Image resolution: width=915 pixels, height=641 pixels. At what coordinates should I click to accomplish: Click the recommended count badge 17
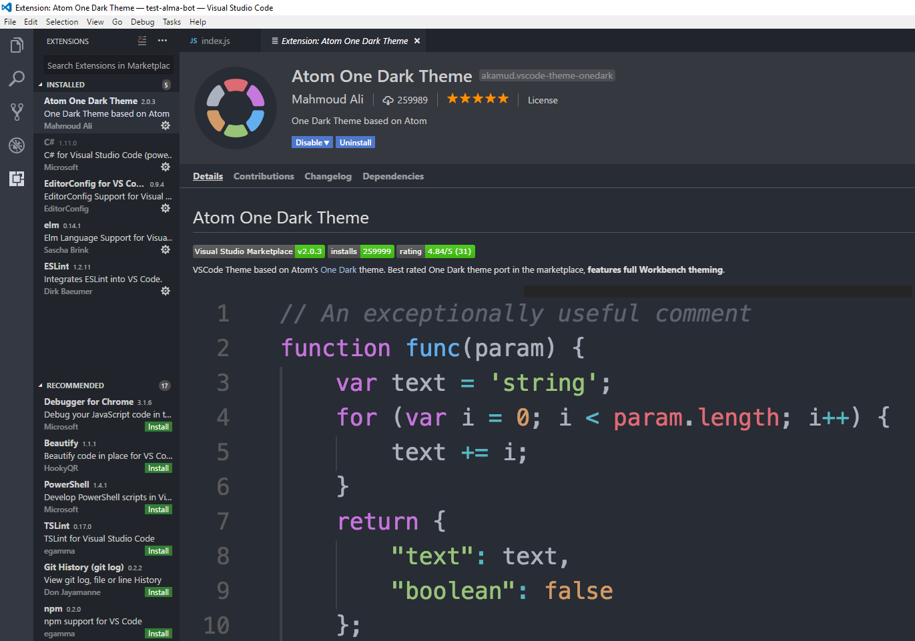pyautogui.click(x=165, y=386)
